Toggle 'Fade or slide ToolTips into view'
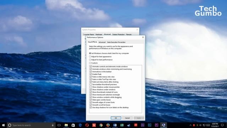Viewport: 227px width, 128px height. pos(91,79)
